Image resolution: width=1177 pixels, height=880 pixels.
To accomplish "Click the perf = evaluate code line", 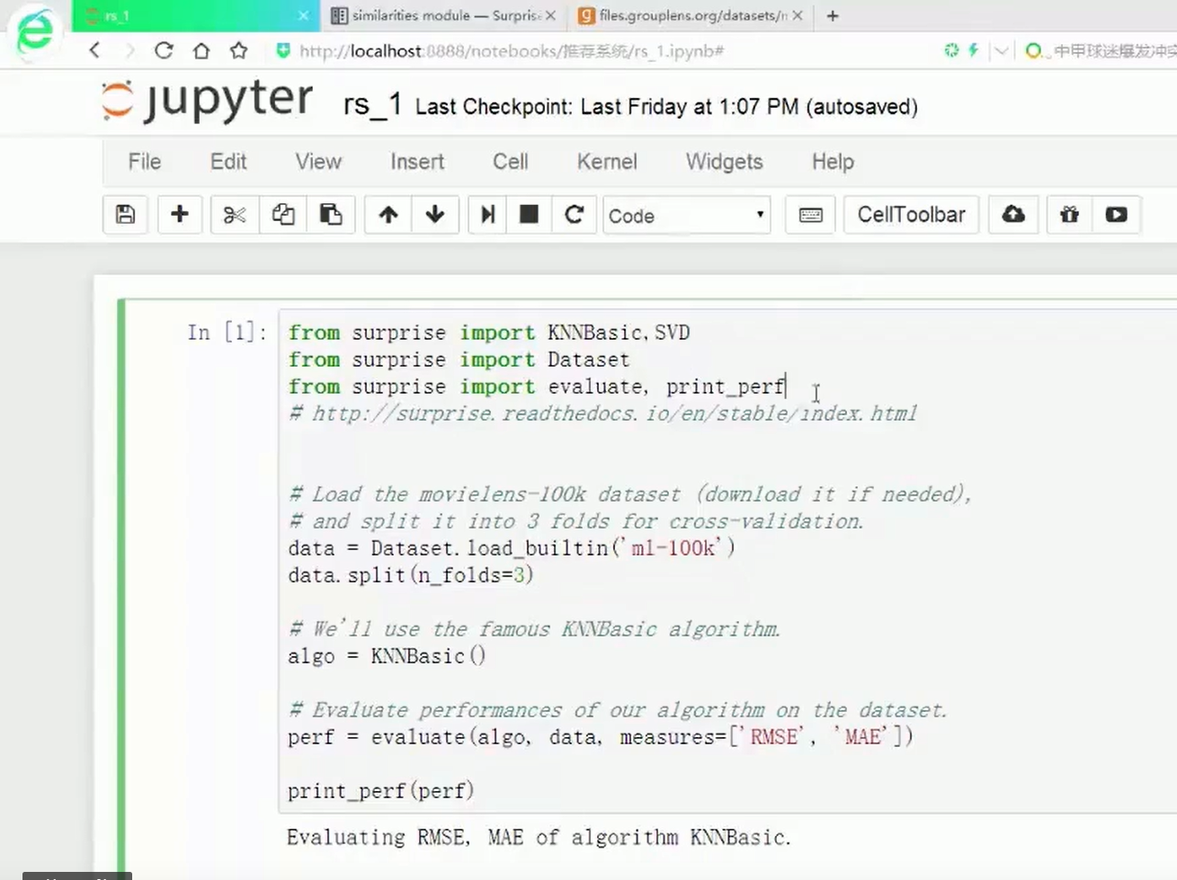I will [x=601, y=737].
